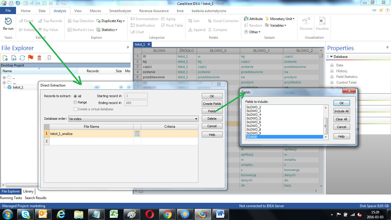Click the Aging tool
Screen dimensions: 391x220
[168, 19]
